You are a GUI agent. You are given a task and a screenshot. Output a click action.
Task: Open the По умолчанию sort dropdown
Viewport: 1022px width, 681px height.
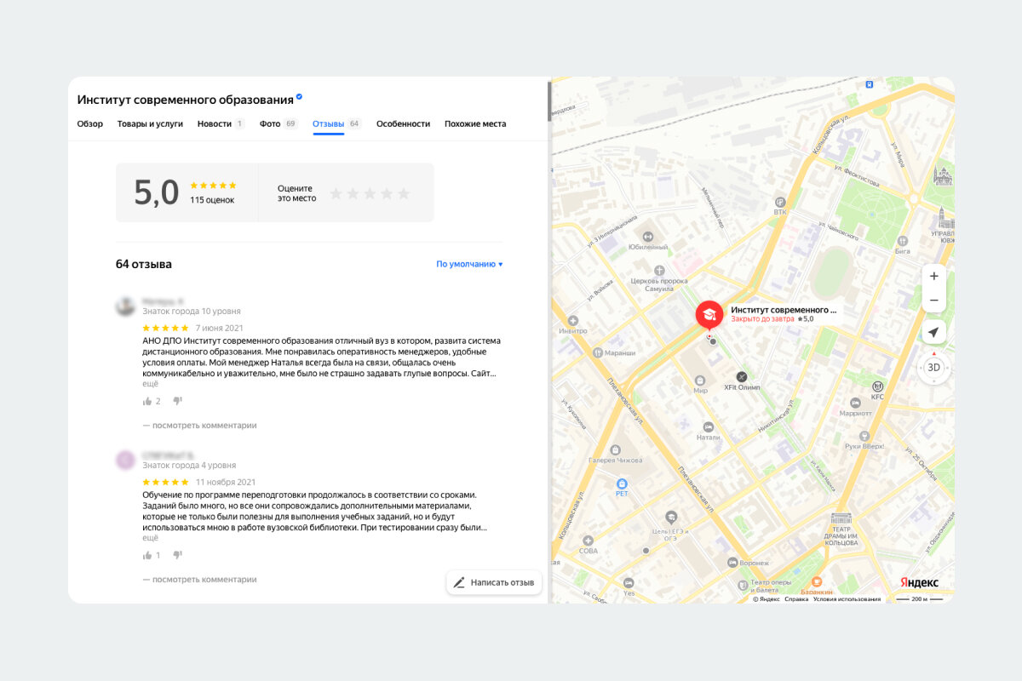[x=469, y=264]
